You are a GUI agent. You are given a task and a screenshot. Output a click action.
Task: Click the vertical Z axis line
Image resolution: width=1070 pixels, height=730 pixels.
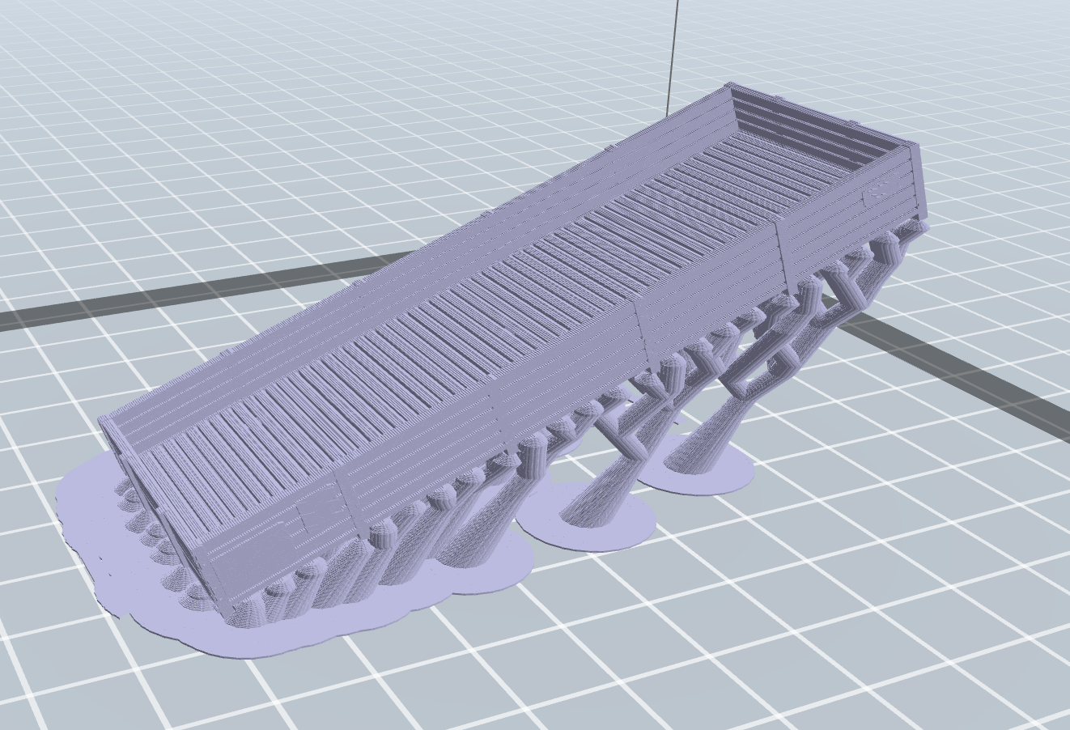tap(673, 57)
